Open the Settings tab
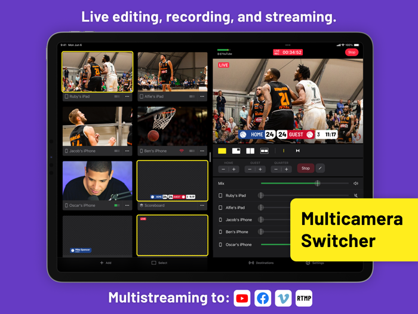Viewport: 418px width, 314px height. [315, 263]
